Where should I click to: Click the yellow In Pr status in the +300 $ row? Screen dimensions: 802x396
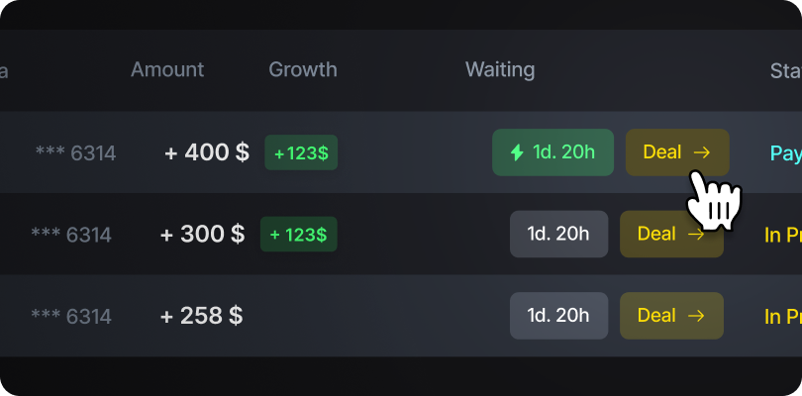pos(782,235)
